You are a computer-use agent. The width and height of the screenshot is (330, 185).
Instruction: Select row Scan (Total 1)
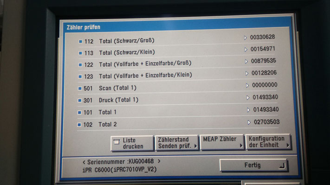point(117,88)
